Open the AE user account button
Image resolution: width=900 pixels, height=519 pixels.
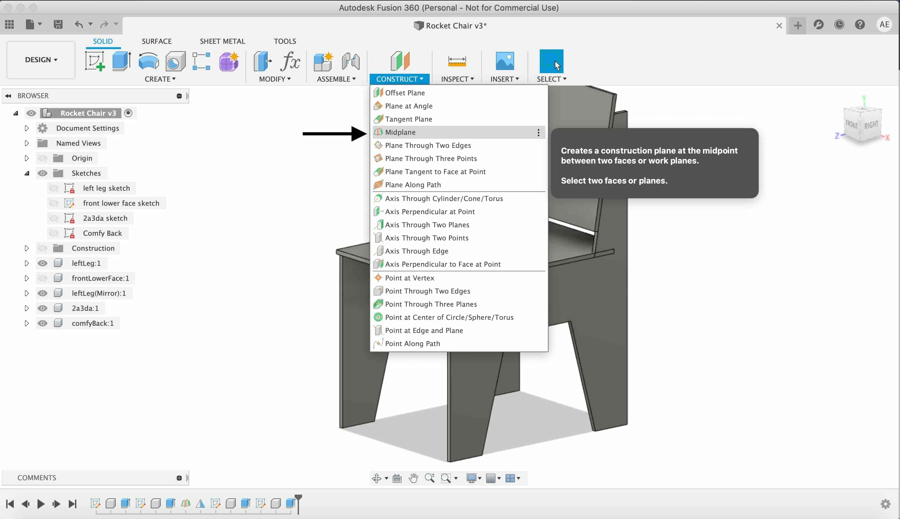(884, 25)
